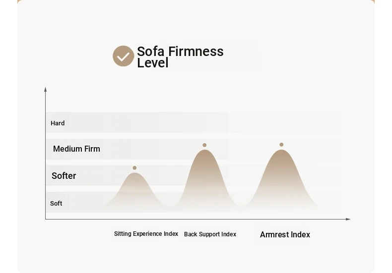This screenshot has height=273, width=392.
Task: Click the Sofa Firmness Level heading
Action: pyautogui.click(x=180, y=56)
